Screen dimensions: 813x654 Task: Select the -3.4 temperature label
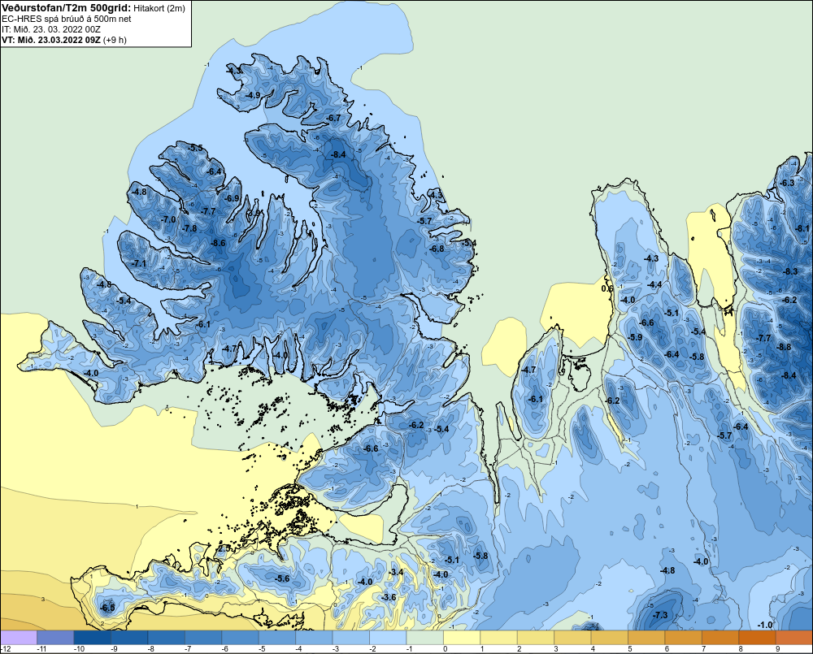click(x=396, y=572)
